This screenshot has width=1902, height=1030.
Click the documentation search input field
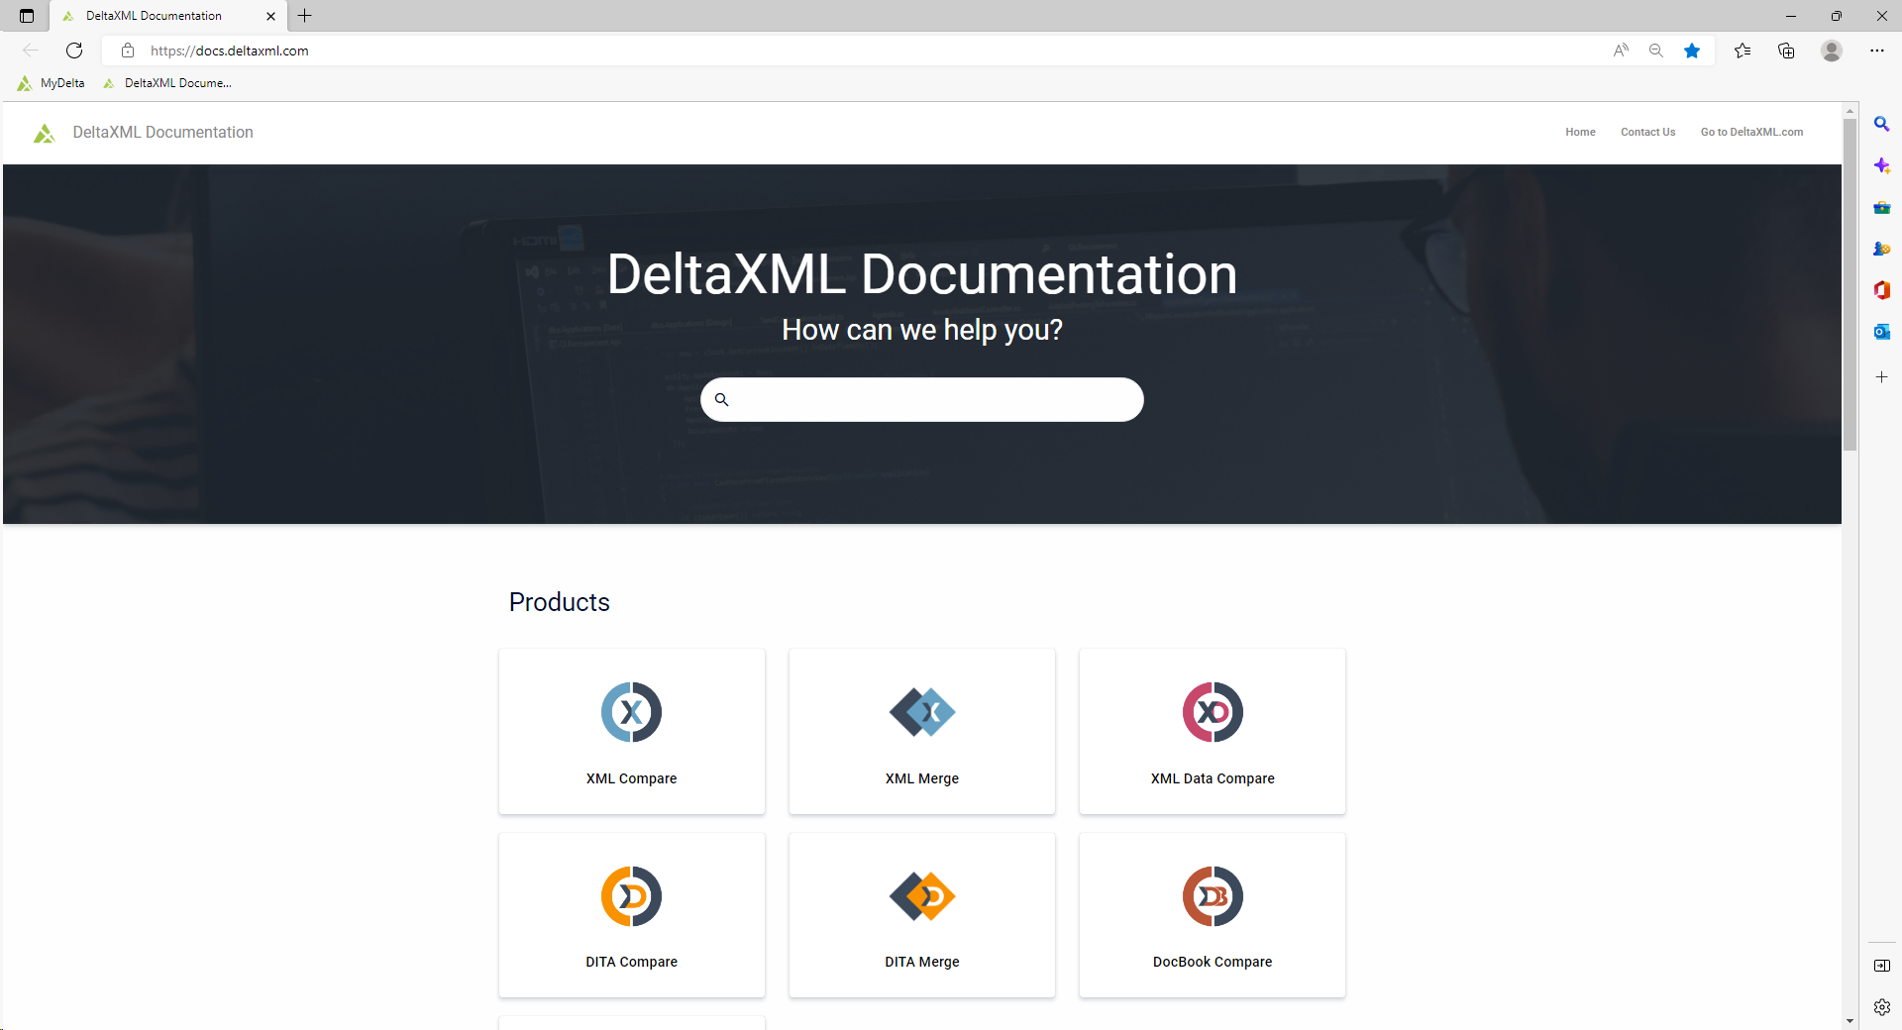[931, 399]
